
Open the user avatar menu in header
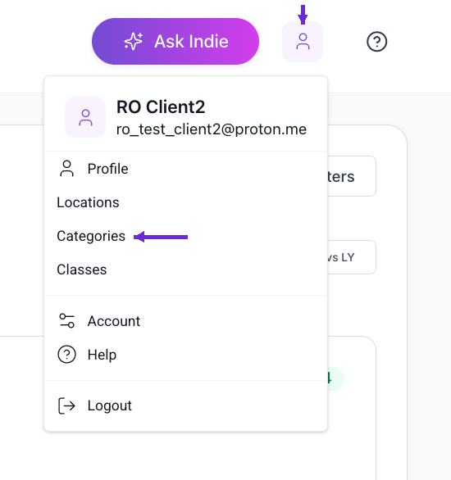click(x=303, y=42)
